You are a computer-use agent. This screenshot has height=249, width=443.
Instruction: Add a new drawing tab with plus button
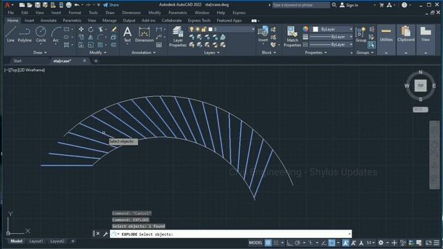pyautogui.click(x=96, y=61)
